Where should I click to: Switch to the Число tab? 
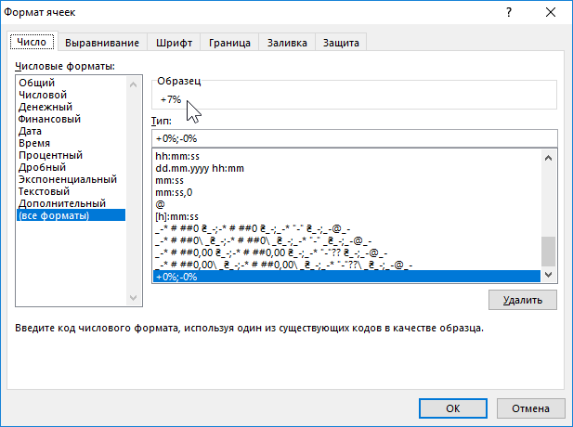[33, 42]
